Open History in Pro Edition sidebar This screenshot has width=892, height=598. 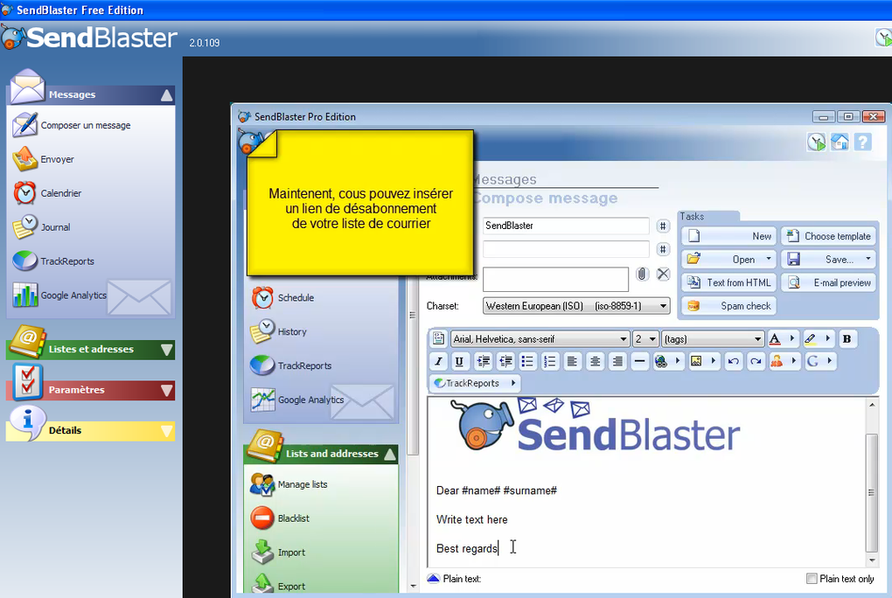pyautogui.click(x=279, y=331)
